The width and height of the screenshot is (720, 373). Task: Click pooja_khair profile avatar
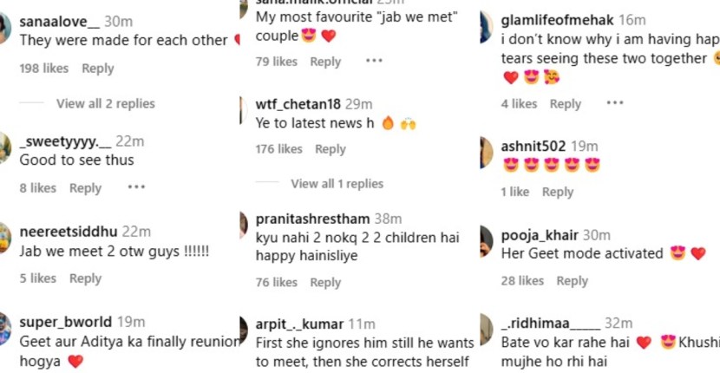click(x=487, y=241)
